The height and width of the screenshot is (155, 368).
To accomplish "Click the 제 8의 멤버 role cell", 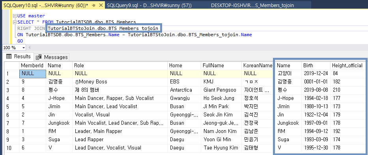I will (120, 90).
